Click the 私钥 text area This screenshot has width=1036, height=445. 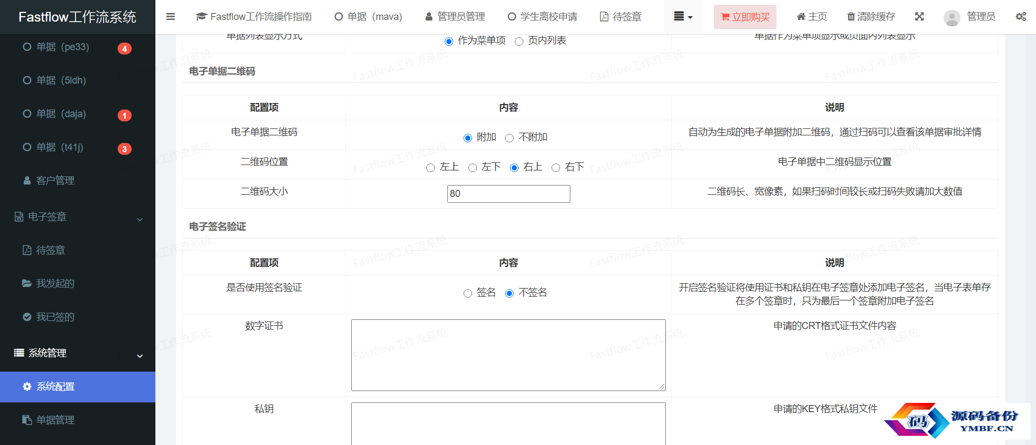pyautogui.click(x=508, y=424)
